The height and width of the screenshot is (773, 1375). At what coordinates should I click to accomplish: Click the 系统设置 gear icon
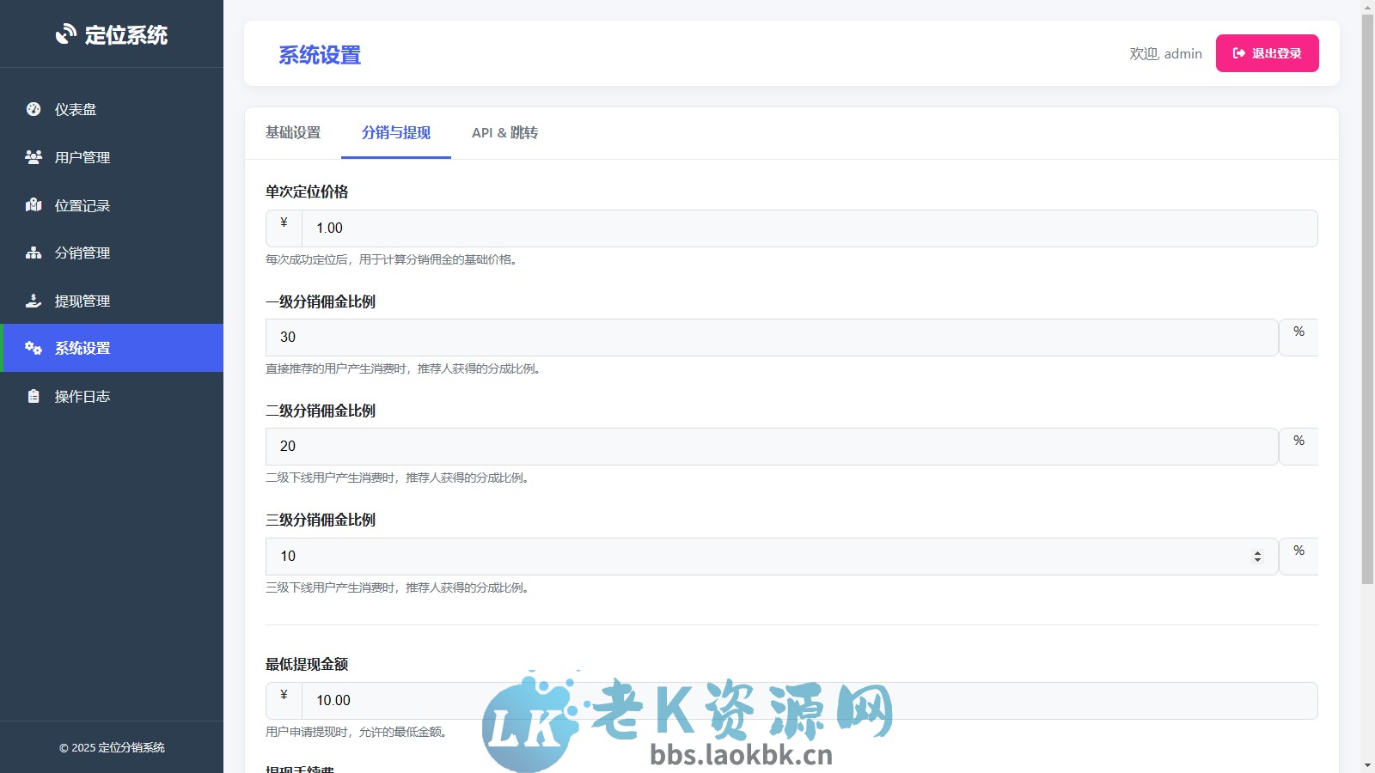(x=33, y=348)
